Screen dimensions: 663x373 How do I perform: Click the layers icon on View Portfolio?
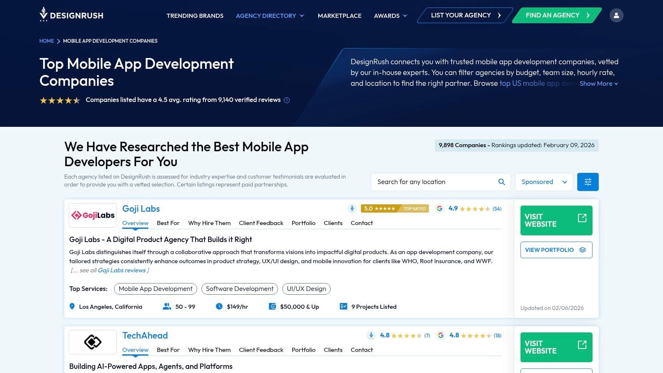pyautogui.click(x=583, y=250)
